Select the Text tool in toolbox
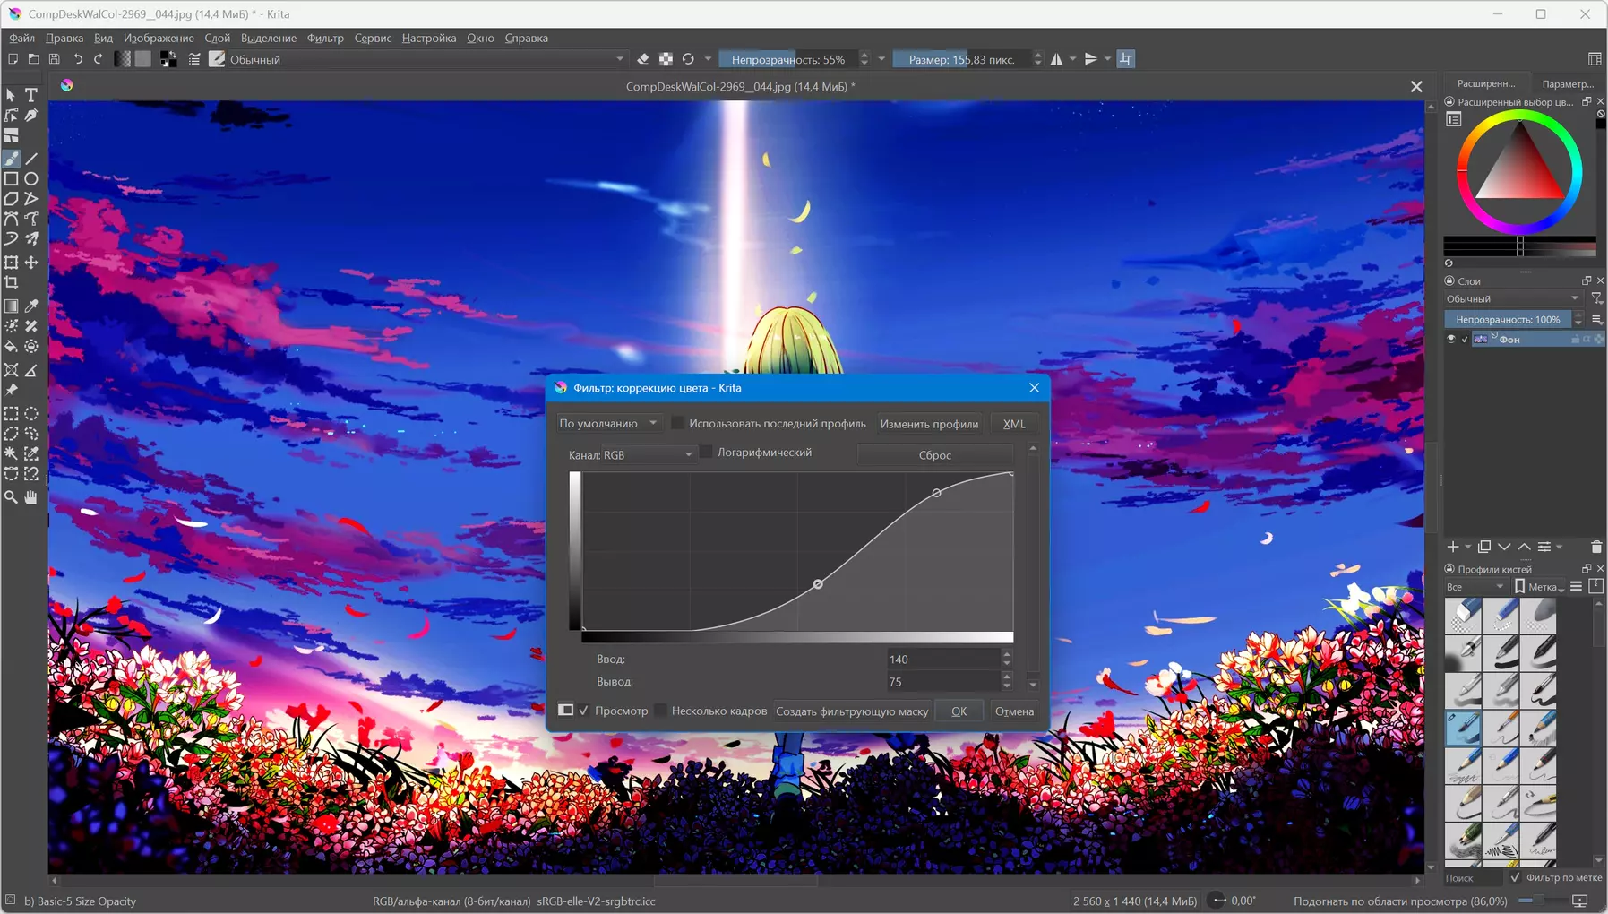 click(x=31, y=95)
